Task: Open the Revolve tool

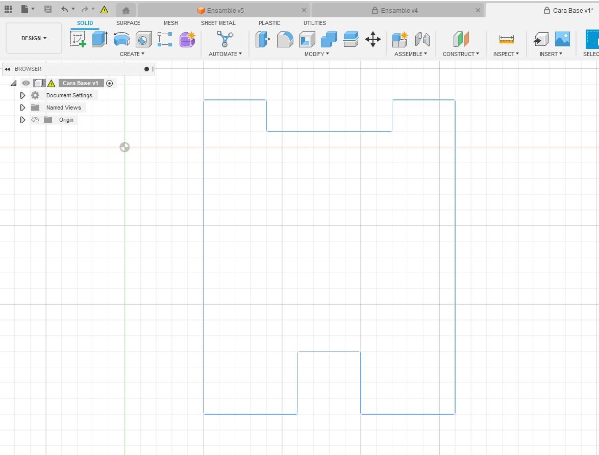Action: (x=121, y=39)
